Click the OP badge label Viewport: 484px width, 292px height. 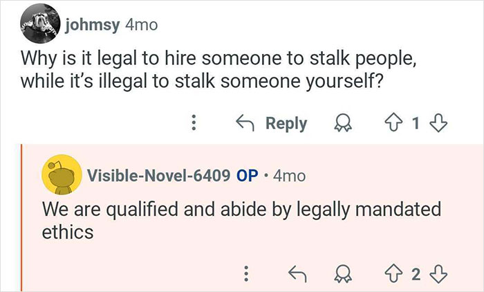pyautogui.click(x=247, y=176)
